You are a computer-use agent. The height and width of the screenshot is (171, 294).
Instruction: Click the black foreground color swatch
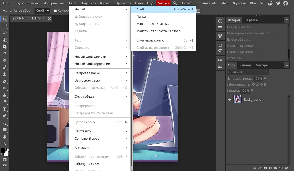pos(3,150)
